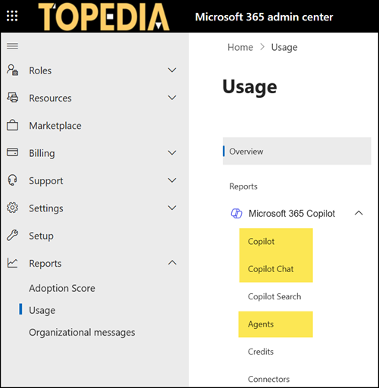Click the Usage breadcrumb
The width and height of the screenshot is (379, 388).
coord(284,48)
